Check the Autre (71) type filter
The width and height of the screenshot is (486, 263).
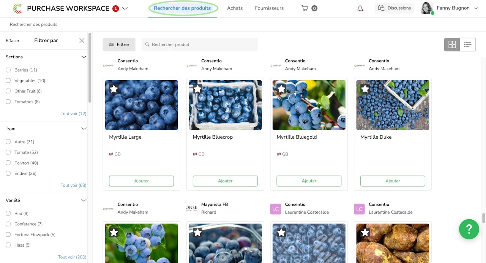8,142
